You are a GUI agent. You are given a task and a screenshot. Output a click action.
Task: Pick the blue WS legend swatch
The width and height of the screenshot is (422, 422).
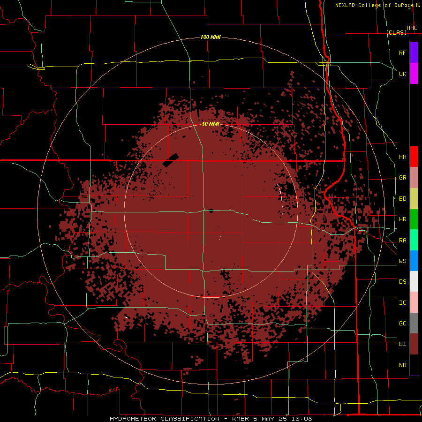(x=414, y=261)
